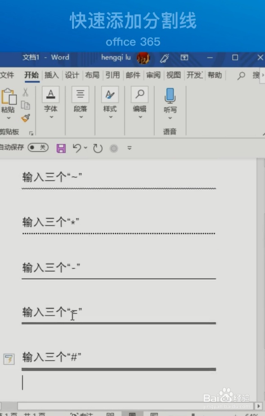The height and width of the screenshot is (416, 265).
Task: Open the Styles (样式) group
Action: 110,94
